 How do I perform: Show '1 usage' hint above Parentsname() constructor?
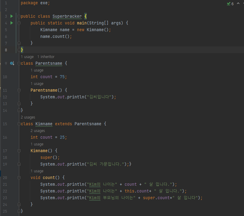point(37,84)
